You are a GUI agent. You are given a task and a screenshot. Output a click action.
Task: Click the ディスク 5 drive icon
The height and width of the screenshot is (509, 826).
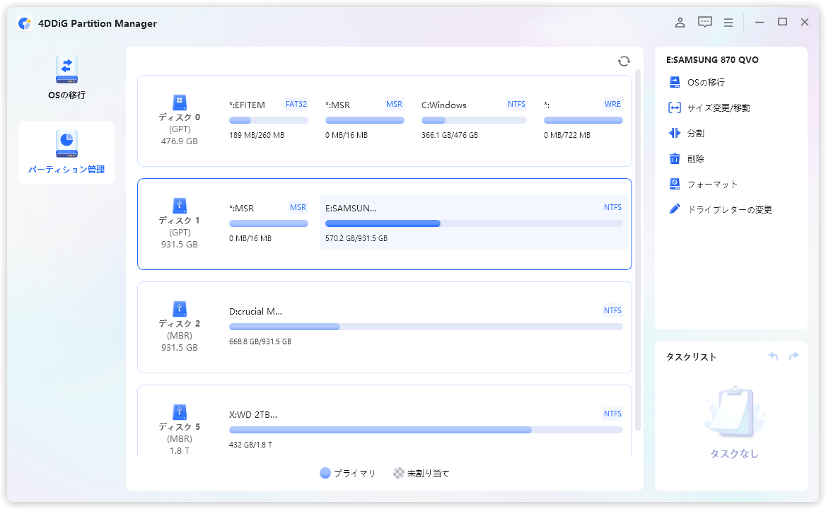pos(180,411)
